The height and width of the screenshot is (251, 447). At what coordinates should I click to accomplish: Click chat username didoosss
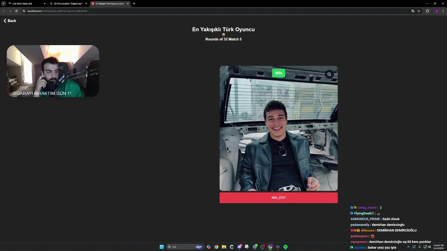tap(368, 230)
